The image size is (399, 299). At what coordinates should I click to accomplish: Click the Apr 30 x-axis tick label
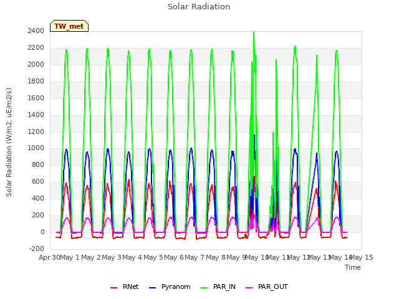click(x=49, y=257)
